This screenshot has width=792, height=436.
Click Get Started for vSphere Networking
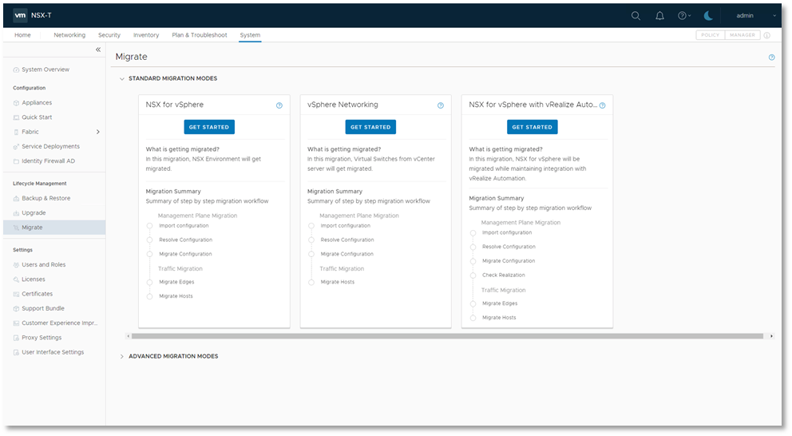point(370,127)
